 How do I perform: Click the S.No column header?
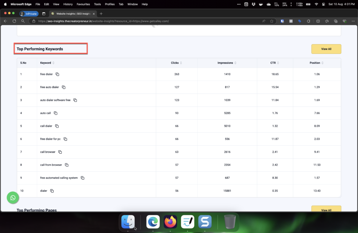pos(23,63)
